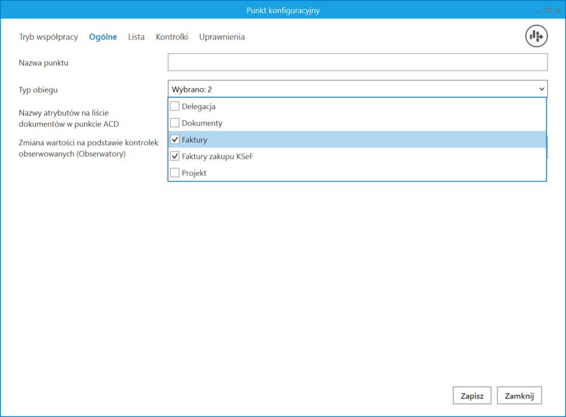Image resolution: width=566 pixels, height=417 pixels.
Task: Click the 'Wybrano: 2' combo box
Action: pyautogui.click(x=352, y=89)
